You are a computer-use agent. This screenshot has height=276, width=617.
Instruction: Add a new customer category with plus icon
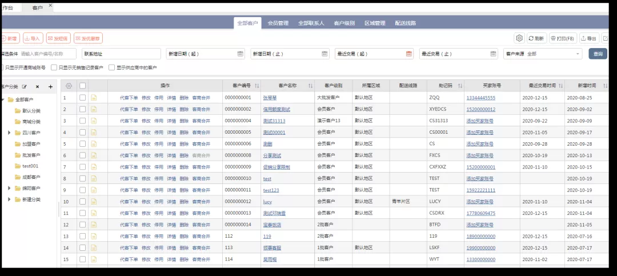[50, 87]
